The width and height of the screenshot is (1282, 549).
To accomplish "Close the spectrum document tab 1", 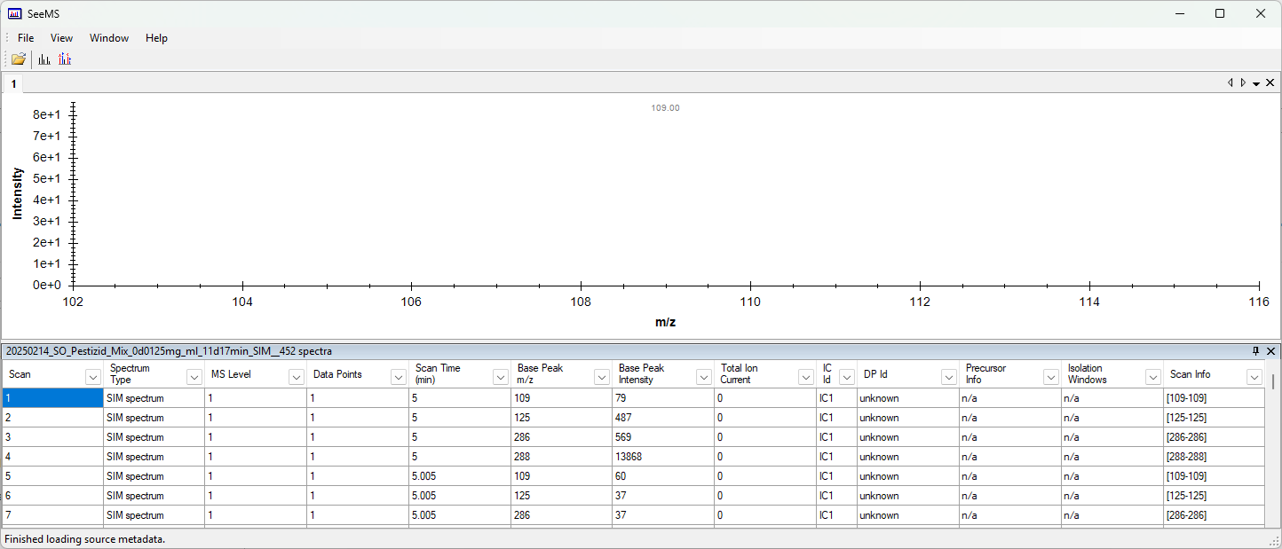I will click(1270, 82).
